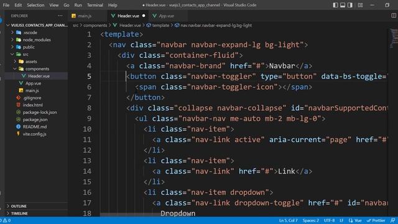Viewport: 398px width, 224px height.
Task: Click main.js tab file icon
Action: [x=73, y=16]
